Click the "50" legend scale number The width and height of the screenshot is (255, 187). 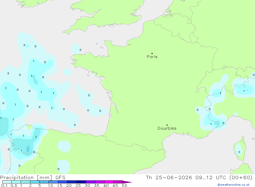(x=124, y=185)
